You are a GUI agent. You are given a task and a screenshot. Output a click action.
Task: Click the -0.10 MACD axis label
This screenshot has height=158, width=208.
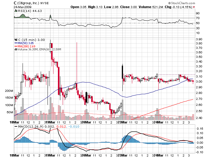tap(199, 152)
